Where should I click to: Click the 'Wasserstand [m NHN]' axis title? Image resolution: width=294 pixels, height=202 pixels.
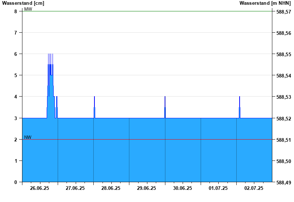[265, 3]
